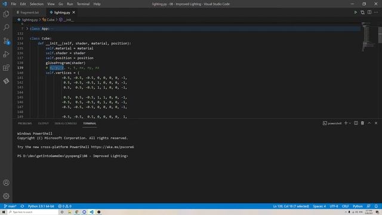Open the last activity bar extension icon
This screenshot has height=215, width=382.
(x=6, y=81)
